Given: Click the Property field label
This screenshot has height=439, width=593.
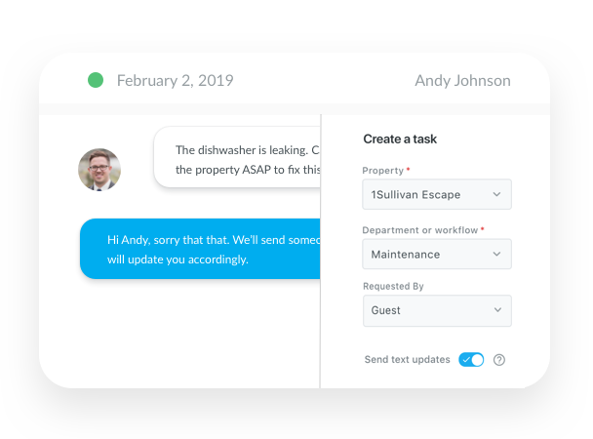Looking at the screenshot, I should (382, 172).
